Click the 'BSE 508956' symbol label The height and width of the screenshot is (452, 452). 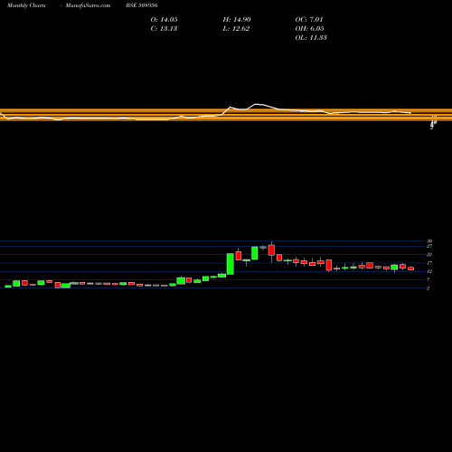pyautogui.click(x=142, y=5)
